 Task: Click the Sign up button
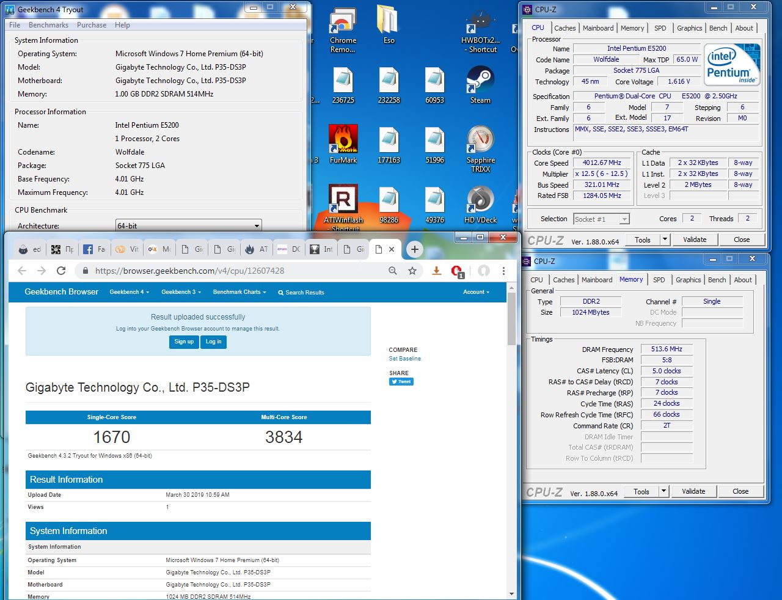point(184,342)
